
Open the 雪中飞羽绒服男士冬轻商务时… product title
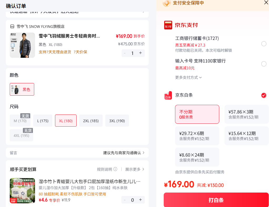(x=69, y=36)
